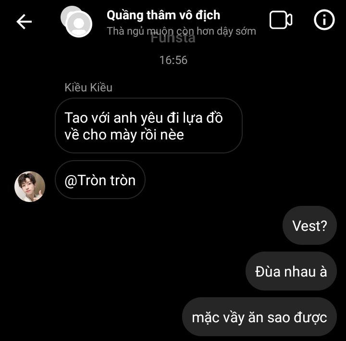The image size is (346, 341).
Task: Tap the subtitle Thà ngủ muộn còn hơn dậy sớm
Action: (181, 31)
